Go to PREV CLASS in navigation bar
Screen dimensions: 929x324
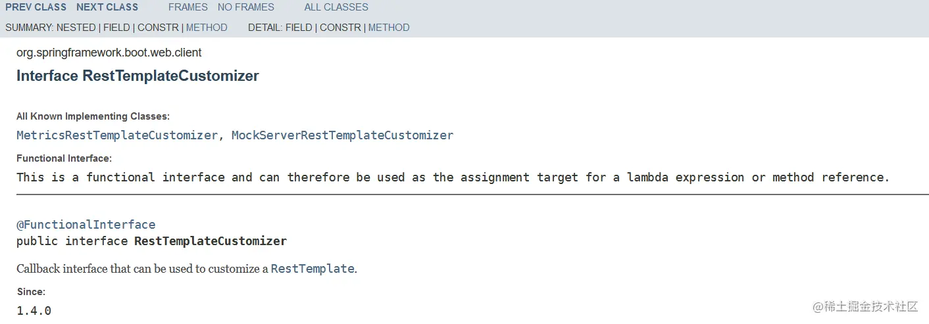coord(36,7)
